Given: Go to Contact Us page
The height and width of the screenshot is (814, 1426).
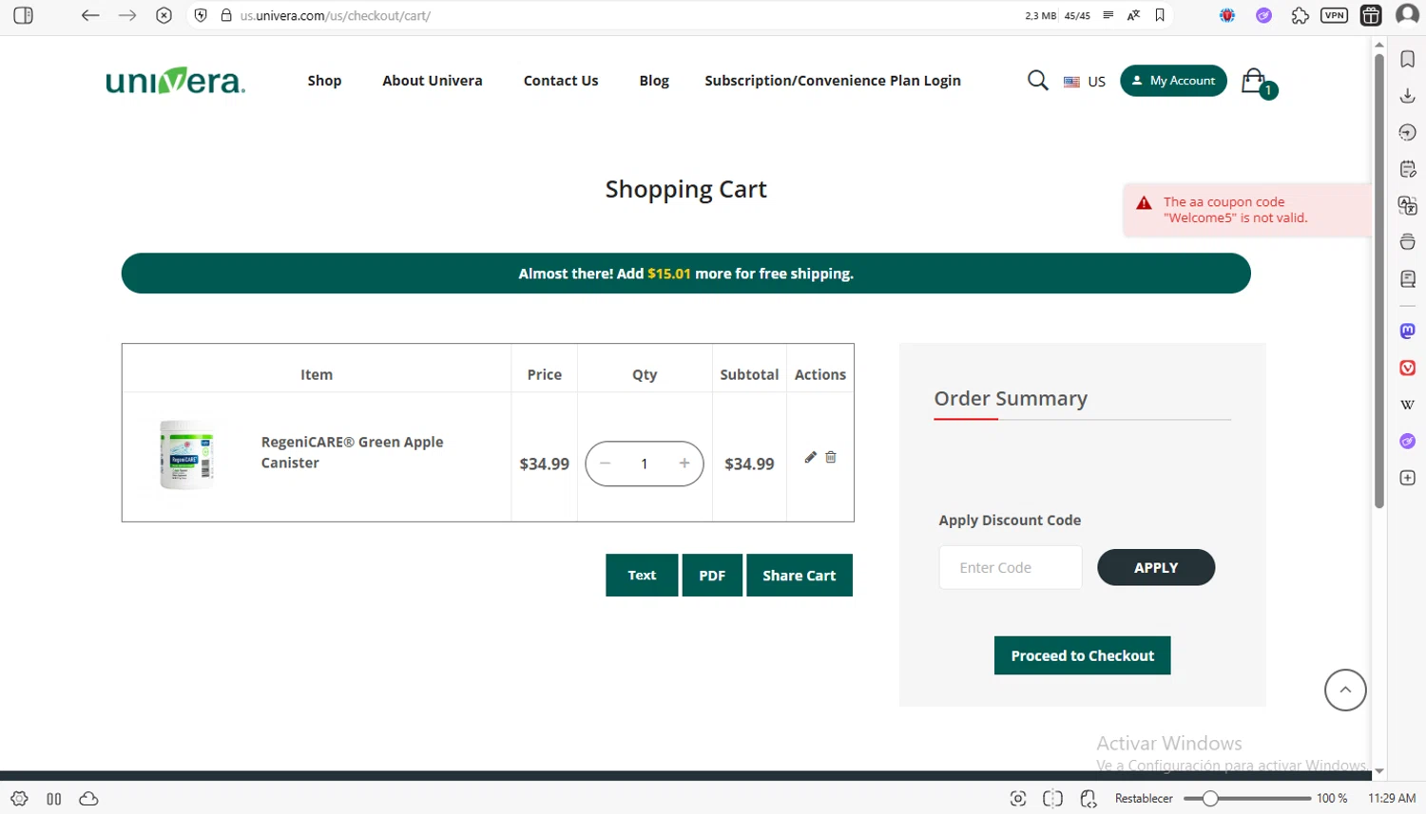Looking at the screenshot, I should point(561,81).
